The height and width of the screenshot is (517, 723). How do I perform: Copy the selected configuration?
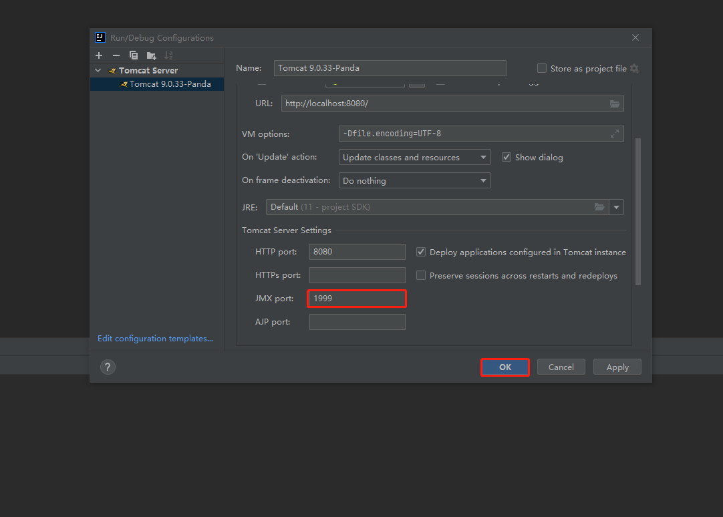pyautogui.click(x=134, y=55)
